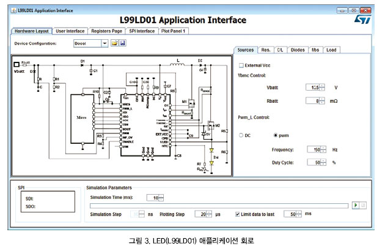The width and height of the screenshot is (385, 251).
Task: Select the Mos side tab
Action: point(315,50)
